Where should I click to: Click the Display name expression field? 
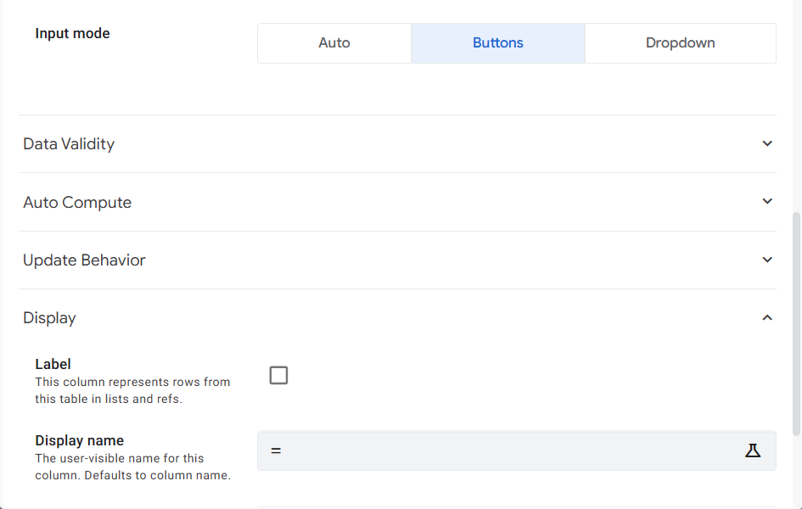click(x=517, y=450)
